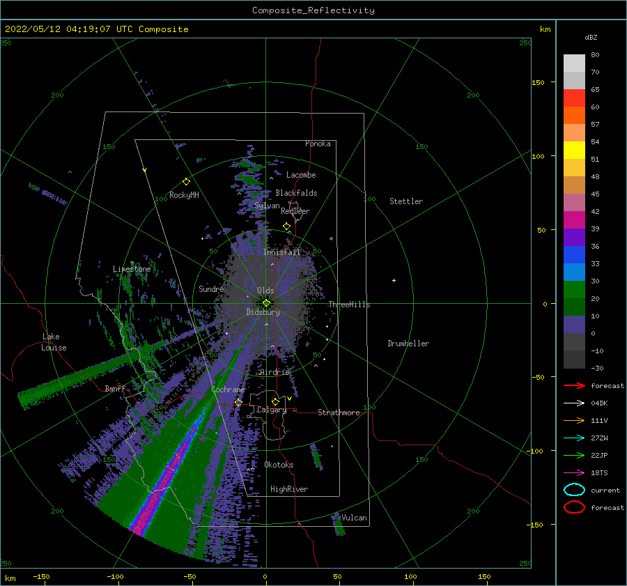Click the RedDeer city label
The height and width of the screenshot is (586, 627).
[295, 211]
